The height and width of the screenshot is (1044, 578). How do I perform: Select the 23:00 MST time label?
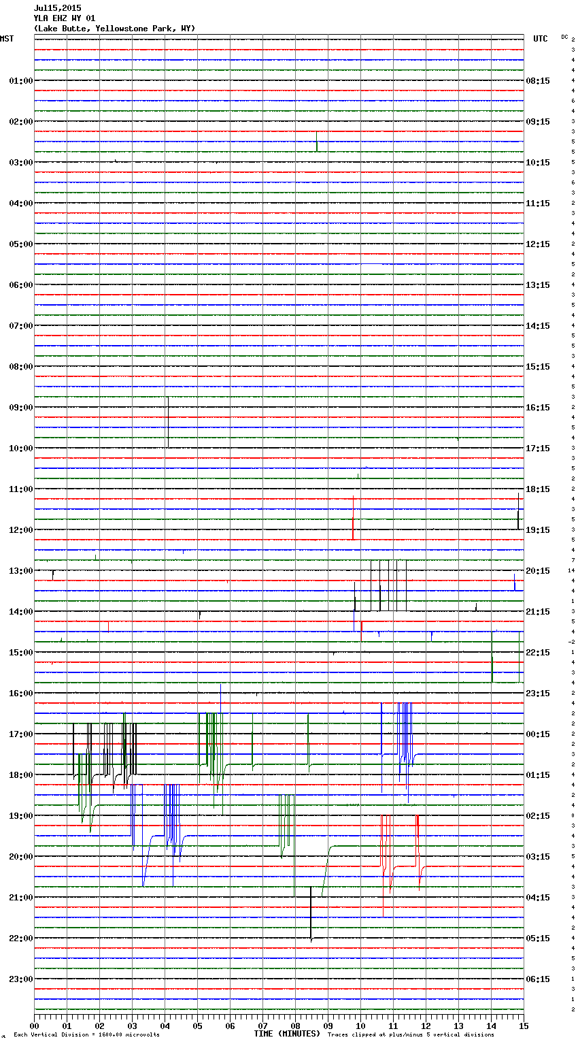(21, 979)
